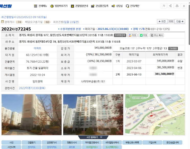
Task: Click the 경매 15계 link
Action: (x=138, y=29)
